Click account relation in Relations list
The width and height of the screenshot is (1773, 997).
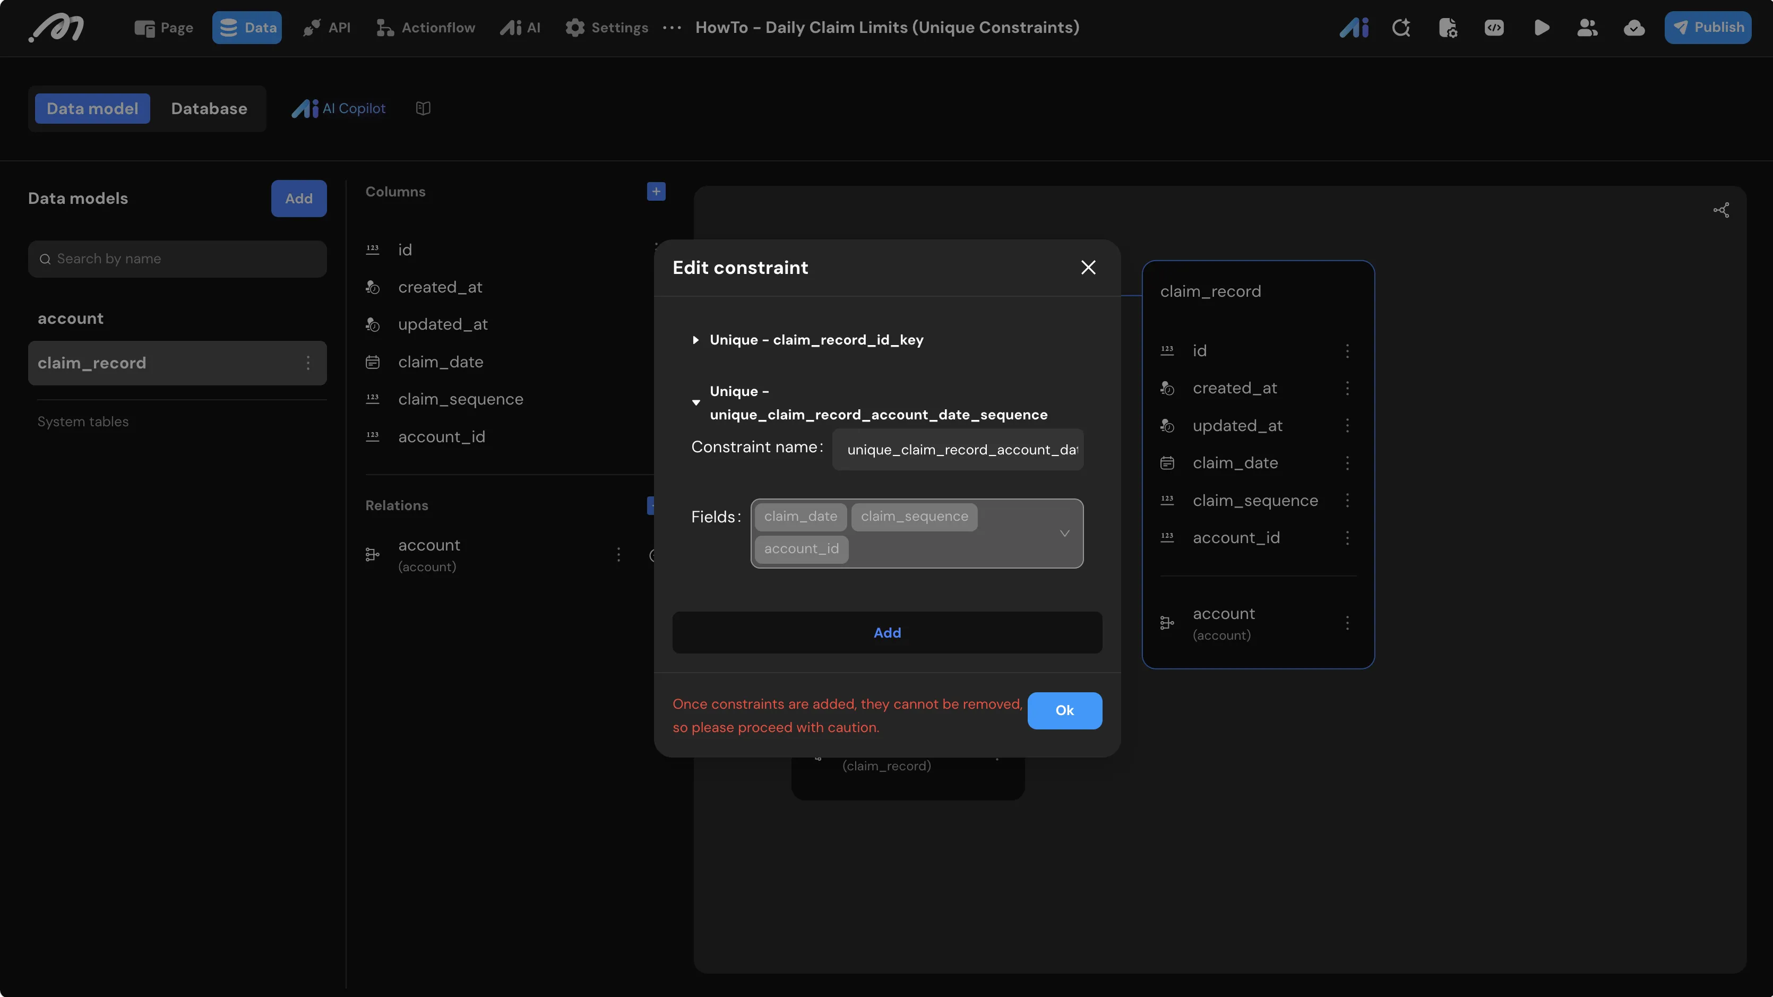pos(429,555)
